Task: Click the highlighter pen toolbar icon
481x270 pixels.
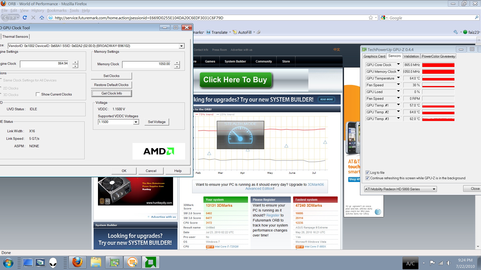Action: tap(259, 32)
